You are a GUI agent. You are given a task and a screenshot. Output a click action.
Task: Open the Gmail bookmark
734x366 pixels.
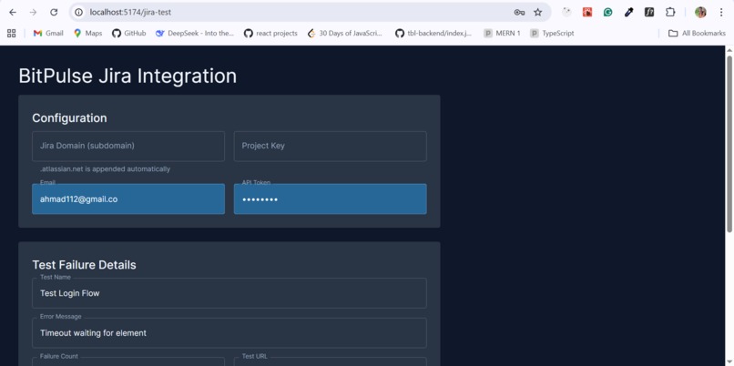coord(47,33)
